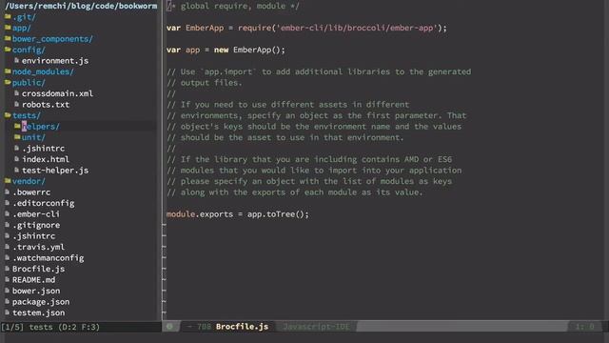Open the node_modules/ directory entry
Screen dimensions: 609x343
point(43,71)
